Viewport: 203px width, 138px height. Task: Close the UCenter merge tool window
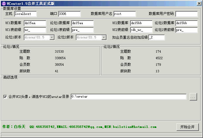[199, 4]
